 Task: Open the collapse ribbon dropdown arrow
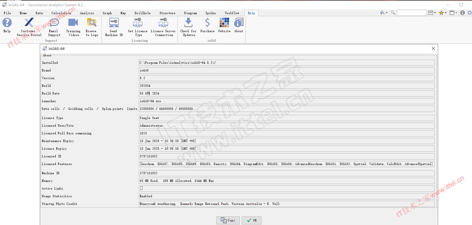tap(435, 13)
